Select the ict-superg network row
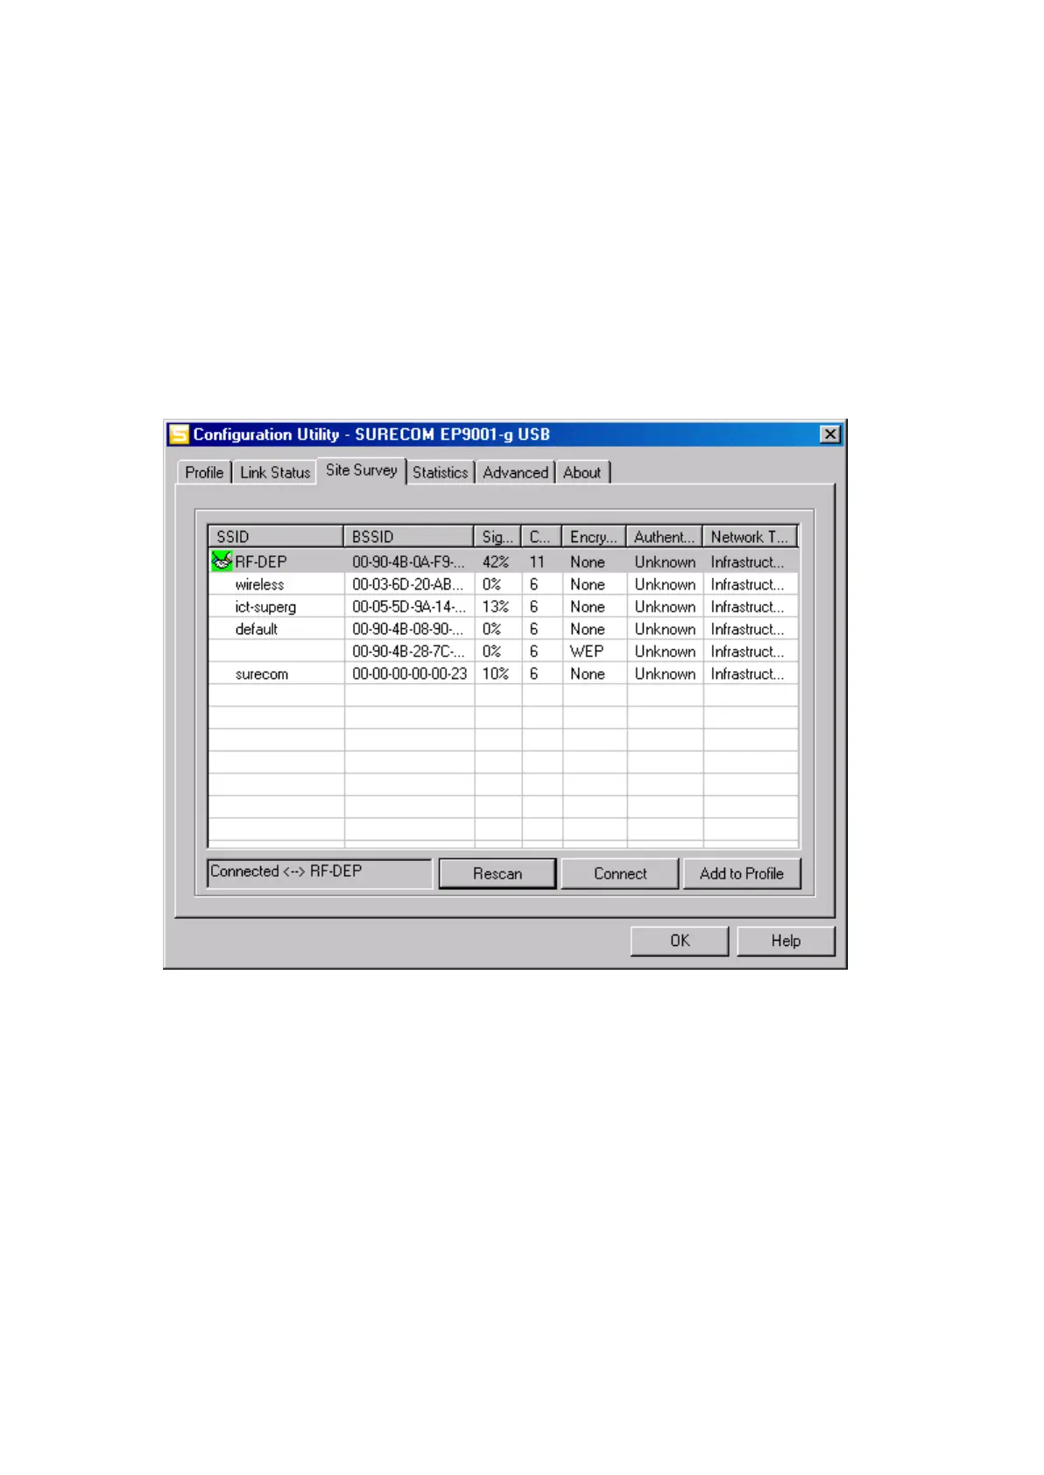Screen dimensions: 1044x1475 (504, 607)
